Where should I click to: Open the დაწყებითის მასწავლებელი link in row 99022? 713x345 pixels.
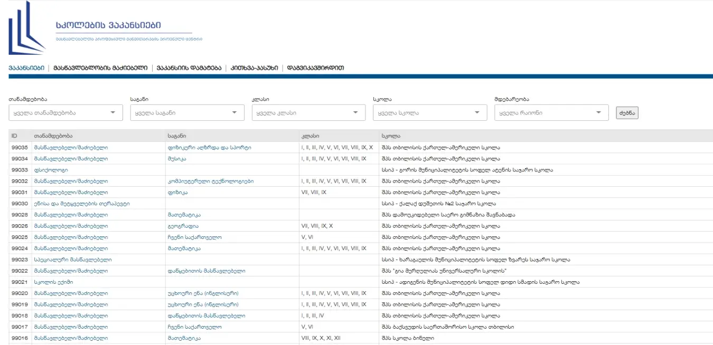pyautogui.click(x=206, y=271)
